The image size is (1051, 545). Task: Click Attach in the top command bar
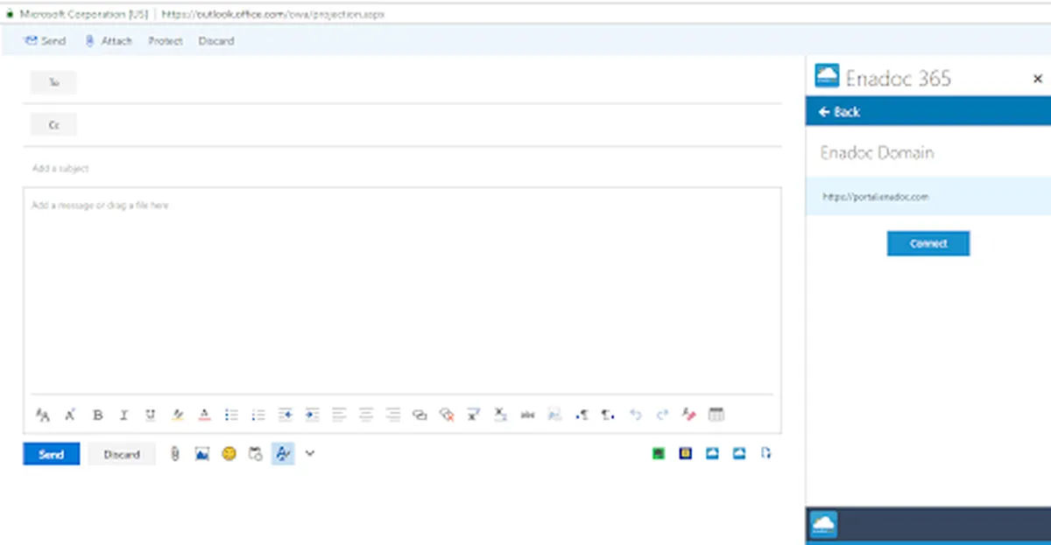click(109, 41)
